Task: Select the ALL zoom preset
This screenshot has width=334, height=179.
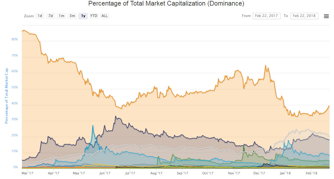Action: (x=104, y=16)
